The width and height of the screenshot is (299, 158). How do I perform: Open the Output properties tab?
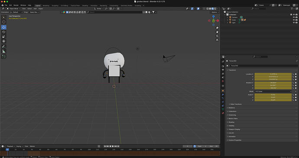click(223, 70)
